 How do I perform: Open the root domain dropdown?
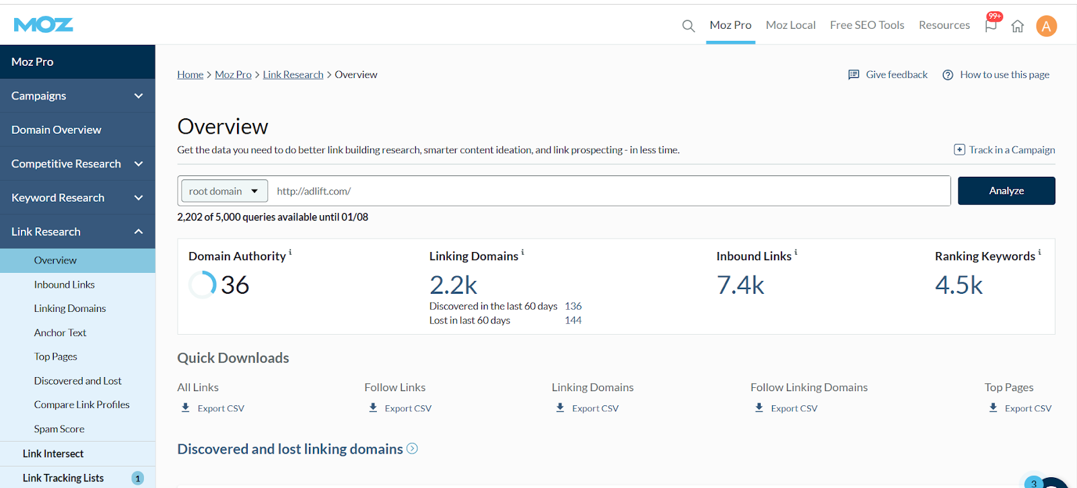(224, 191)
